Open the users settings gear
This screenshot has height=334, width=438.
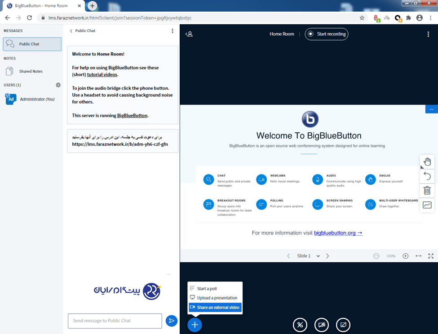coord(58,85)
